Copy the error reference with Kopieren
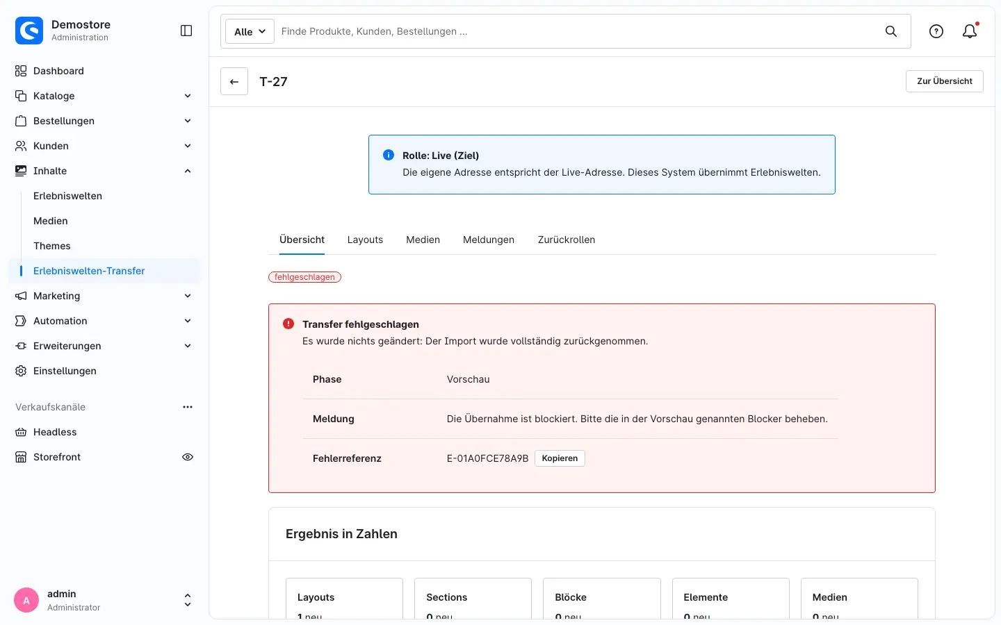This screenshot has width=1001, height=625. pos(560,458)
